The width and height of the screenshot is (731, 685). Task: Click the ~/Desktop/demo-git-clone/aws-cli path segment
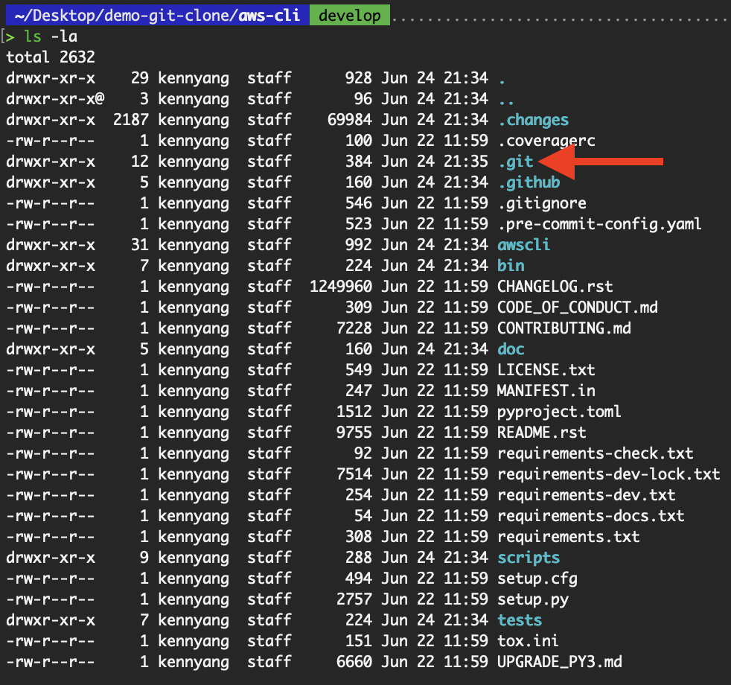point(158,16)
